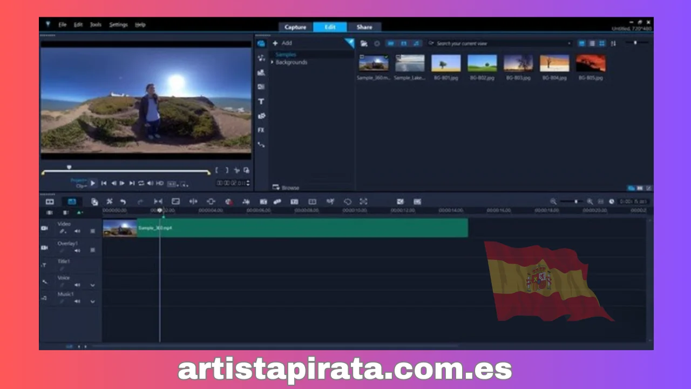This screenshot has height=389, width=691.
Task: Jump to the start of the clip
Action: (x=104, y=183)
